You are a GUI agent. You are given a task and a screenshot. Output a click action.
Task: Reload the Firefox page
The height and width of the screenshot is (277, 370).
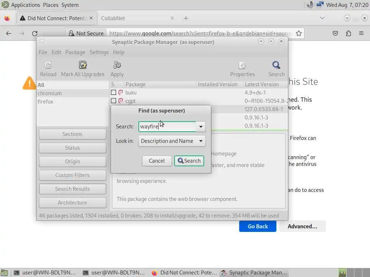pos(35,34)
